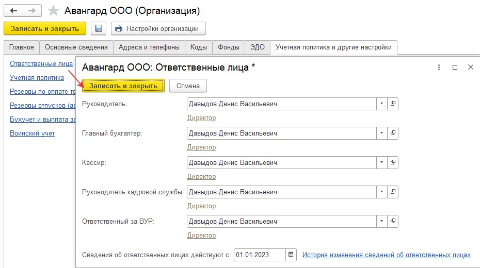Open the Учетная политика link in sidebar

37,78
